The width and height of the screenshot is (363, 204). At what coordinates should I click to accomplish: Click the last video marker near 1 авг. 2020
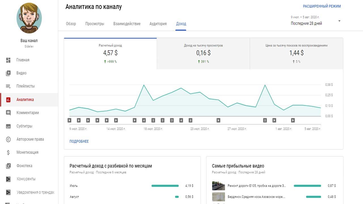coord(293,120)
